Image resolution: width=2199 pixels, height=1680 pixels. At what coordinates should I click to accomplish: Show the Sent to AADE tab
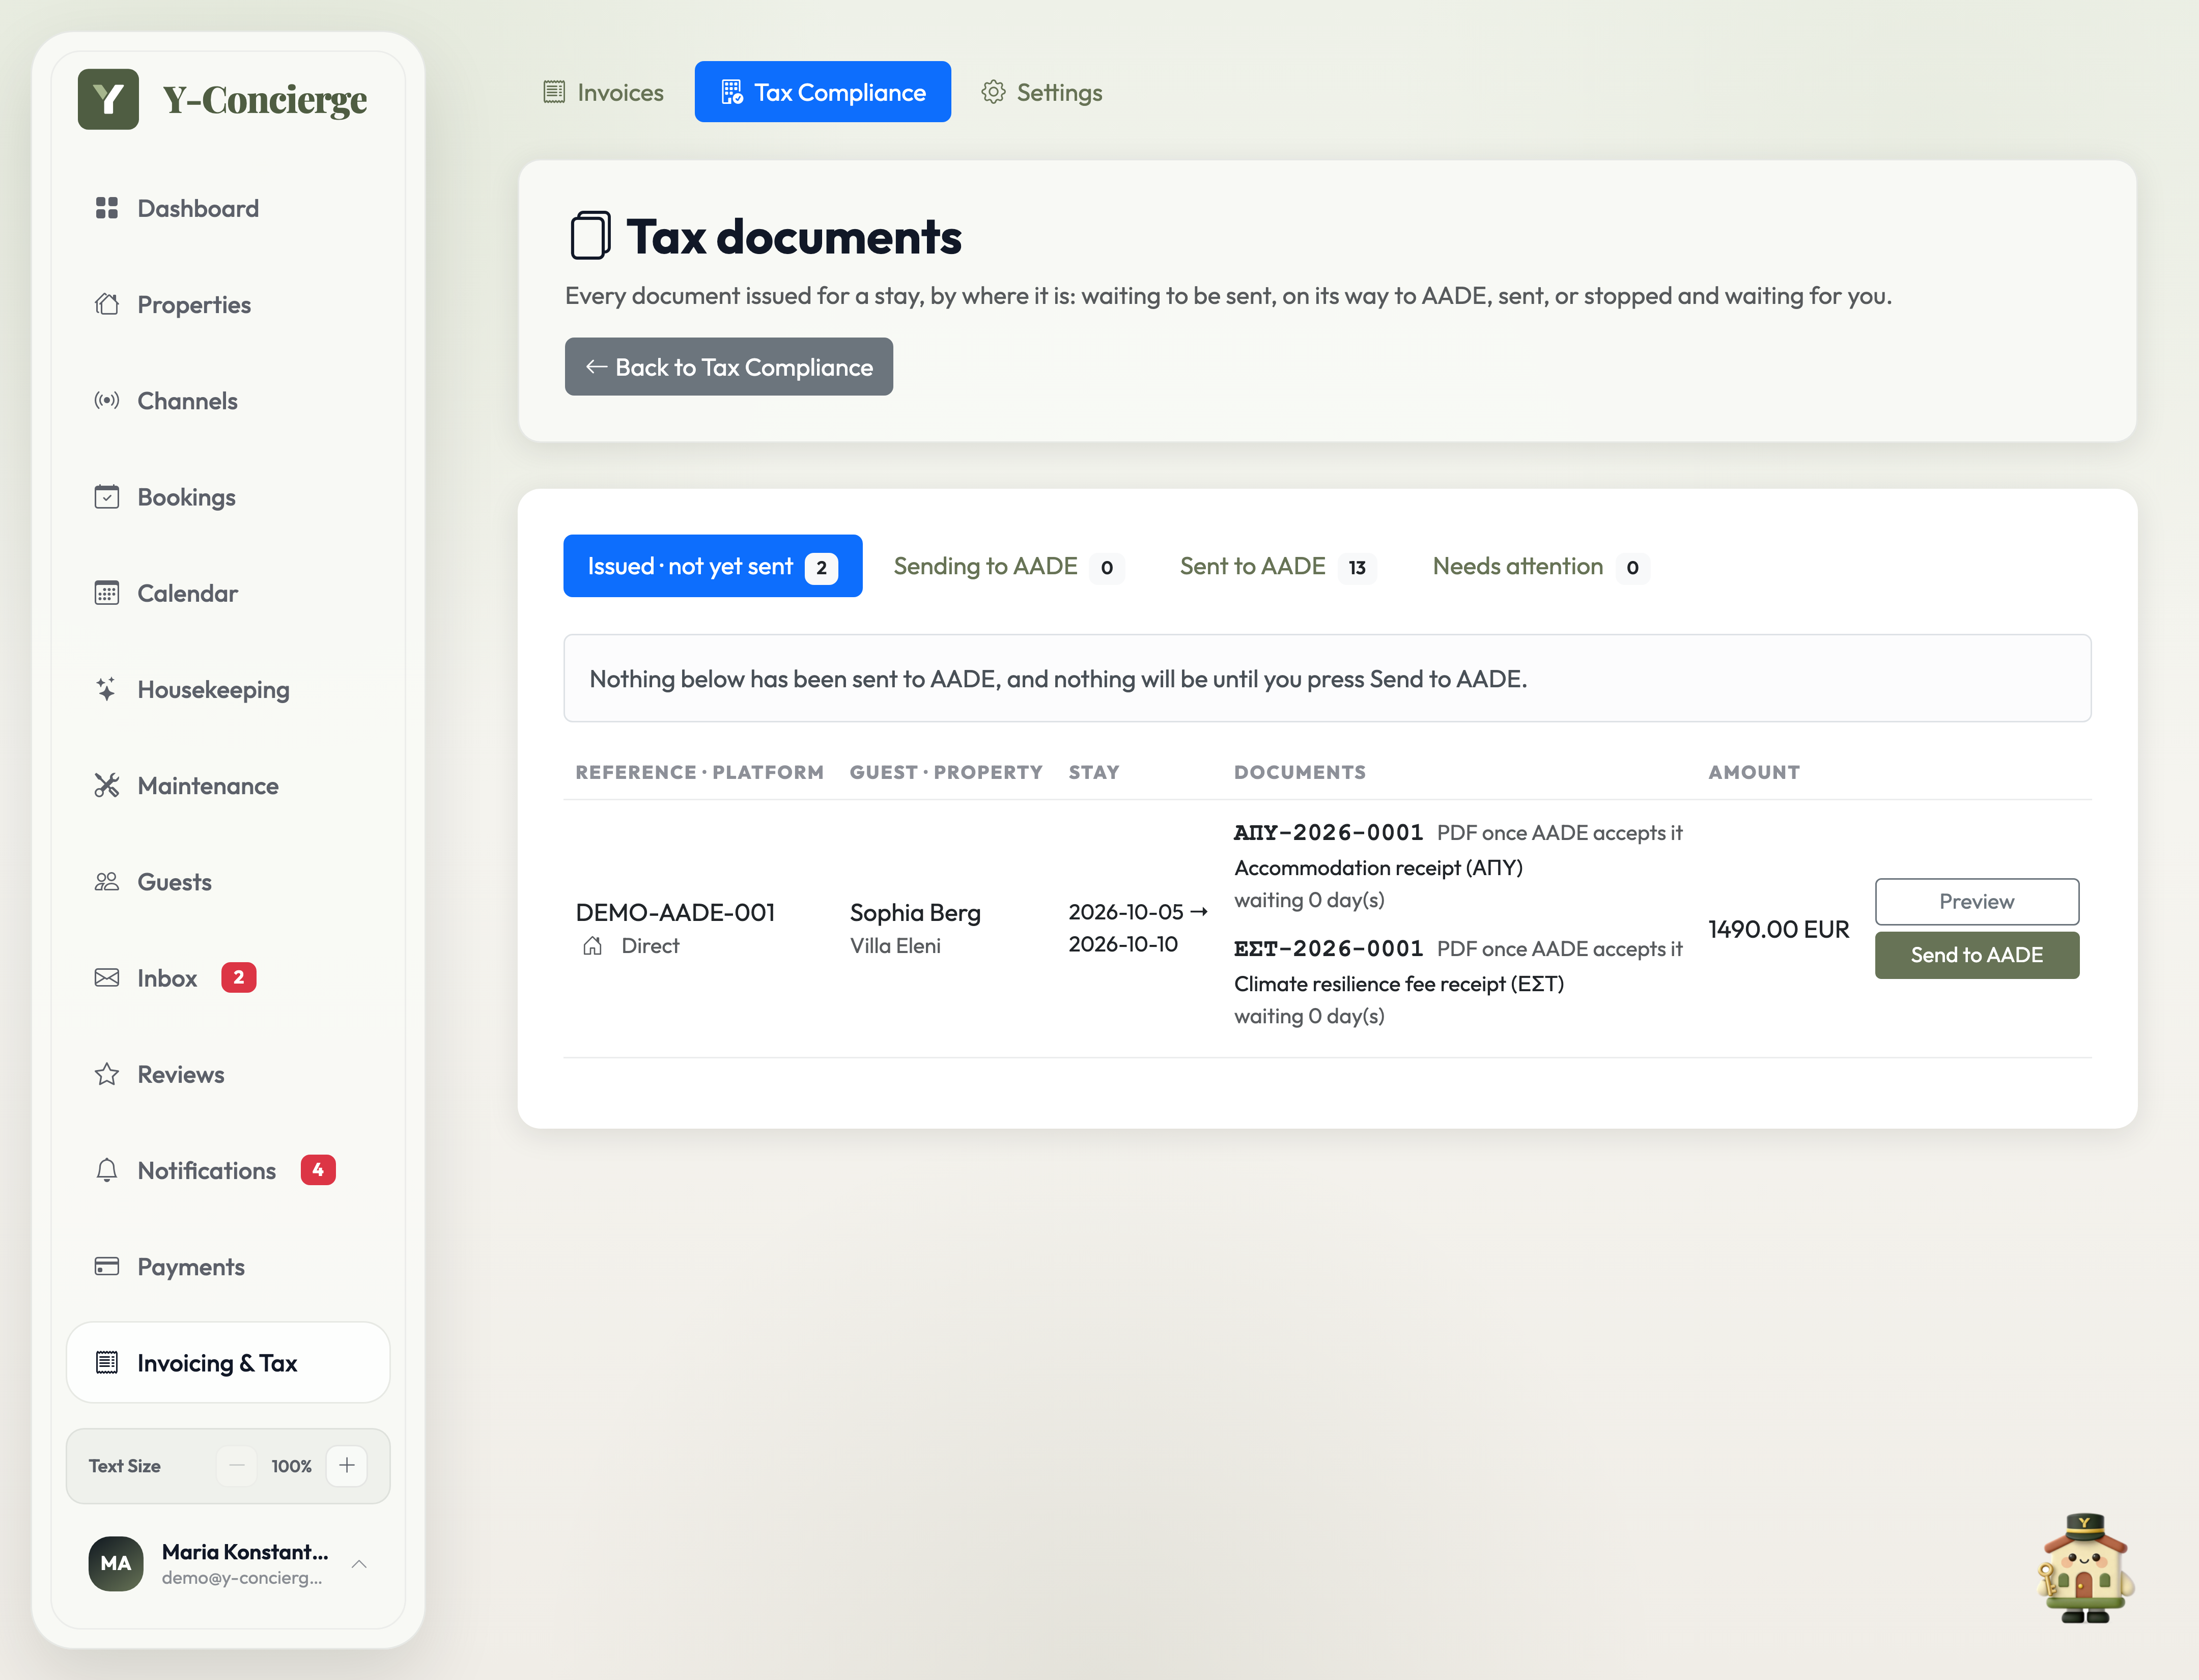[1277, 566]
